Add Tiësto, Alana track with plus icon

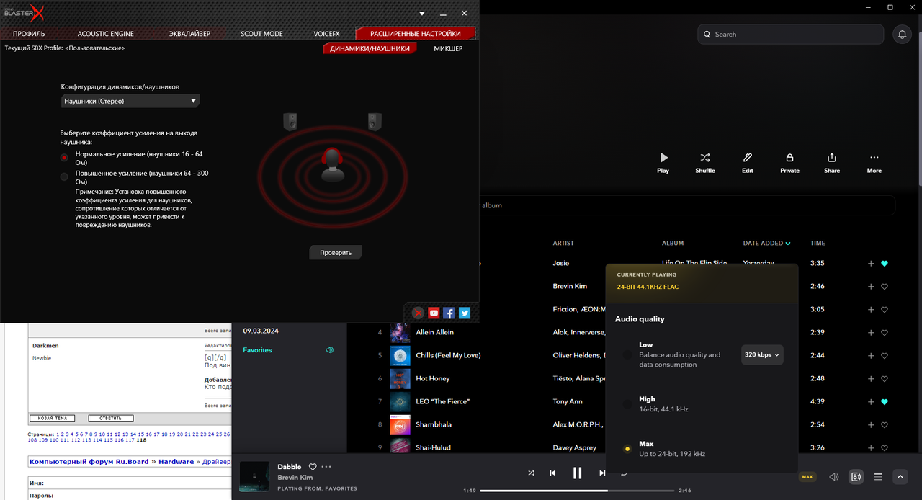tap(871, 379)
